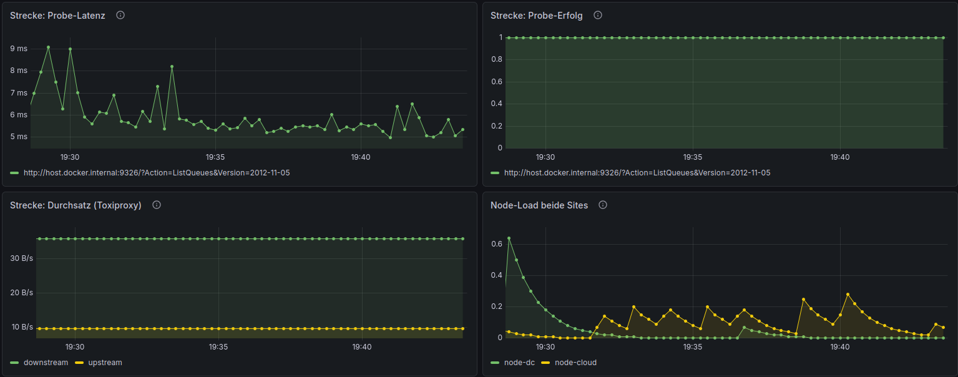Click 0.8 y-axis label in Probe-Erfolg chart
The height and width of the screenshot is (377, 958).
[x=497, y=59]
